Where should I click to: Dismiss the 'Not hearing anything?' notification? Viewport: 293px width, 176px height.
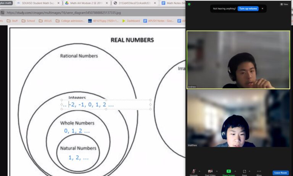tap(262, 9)
